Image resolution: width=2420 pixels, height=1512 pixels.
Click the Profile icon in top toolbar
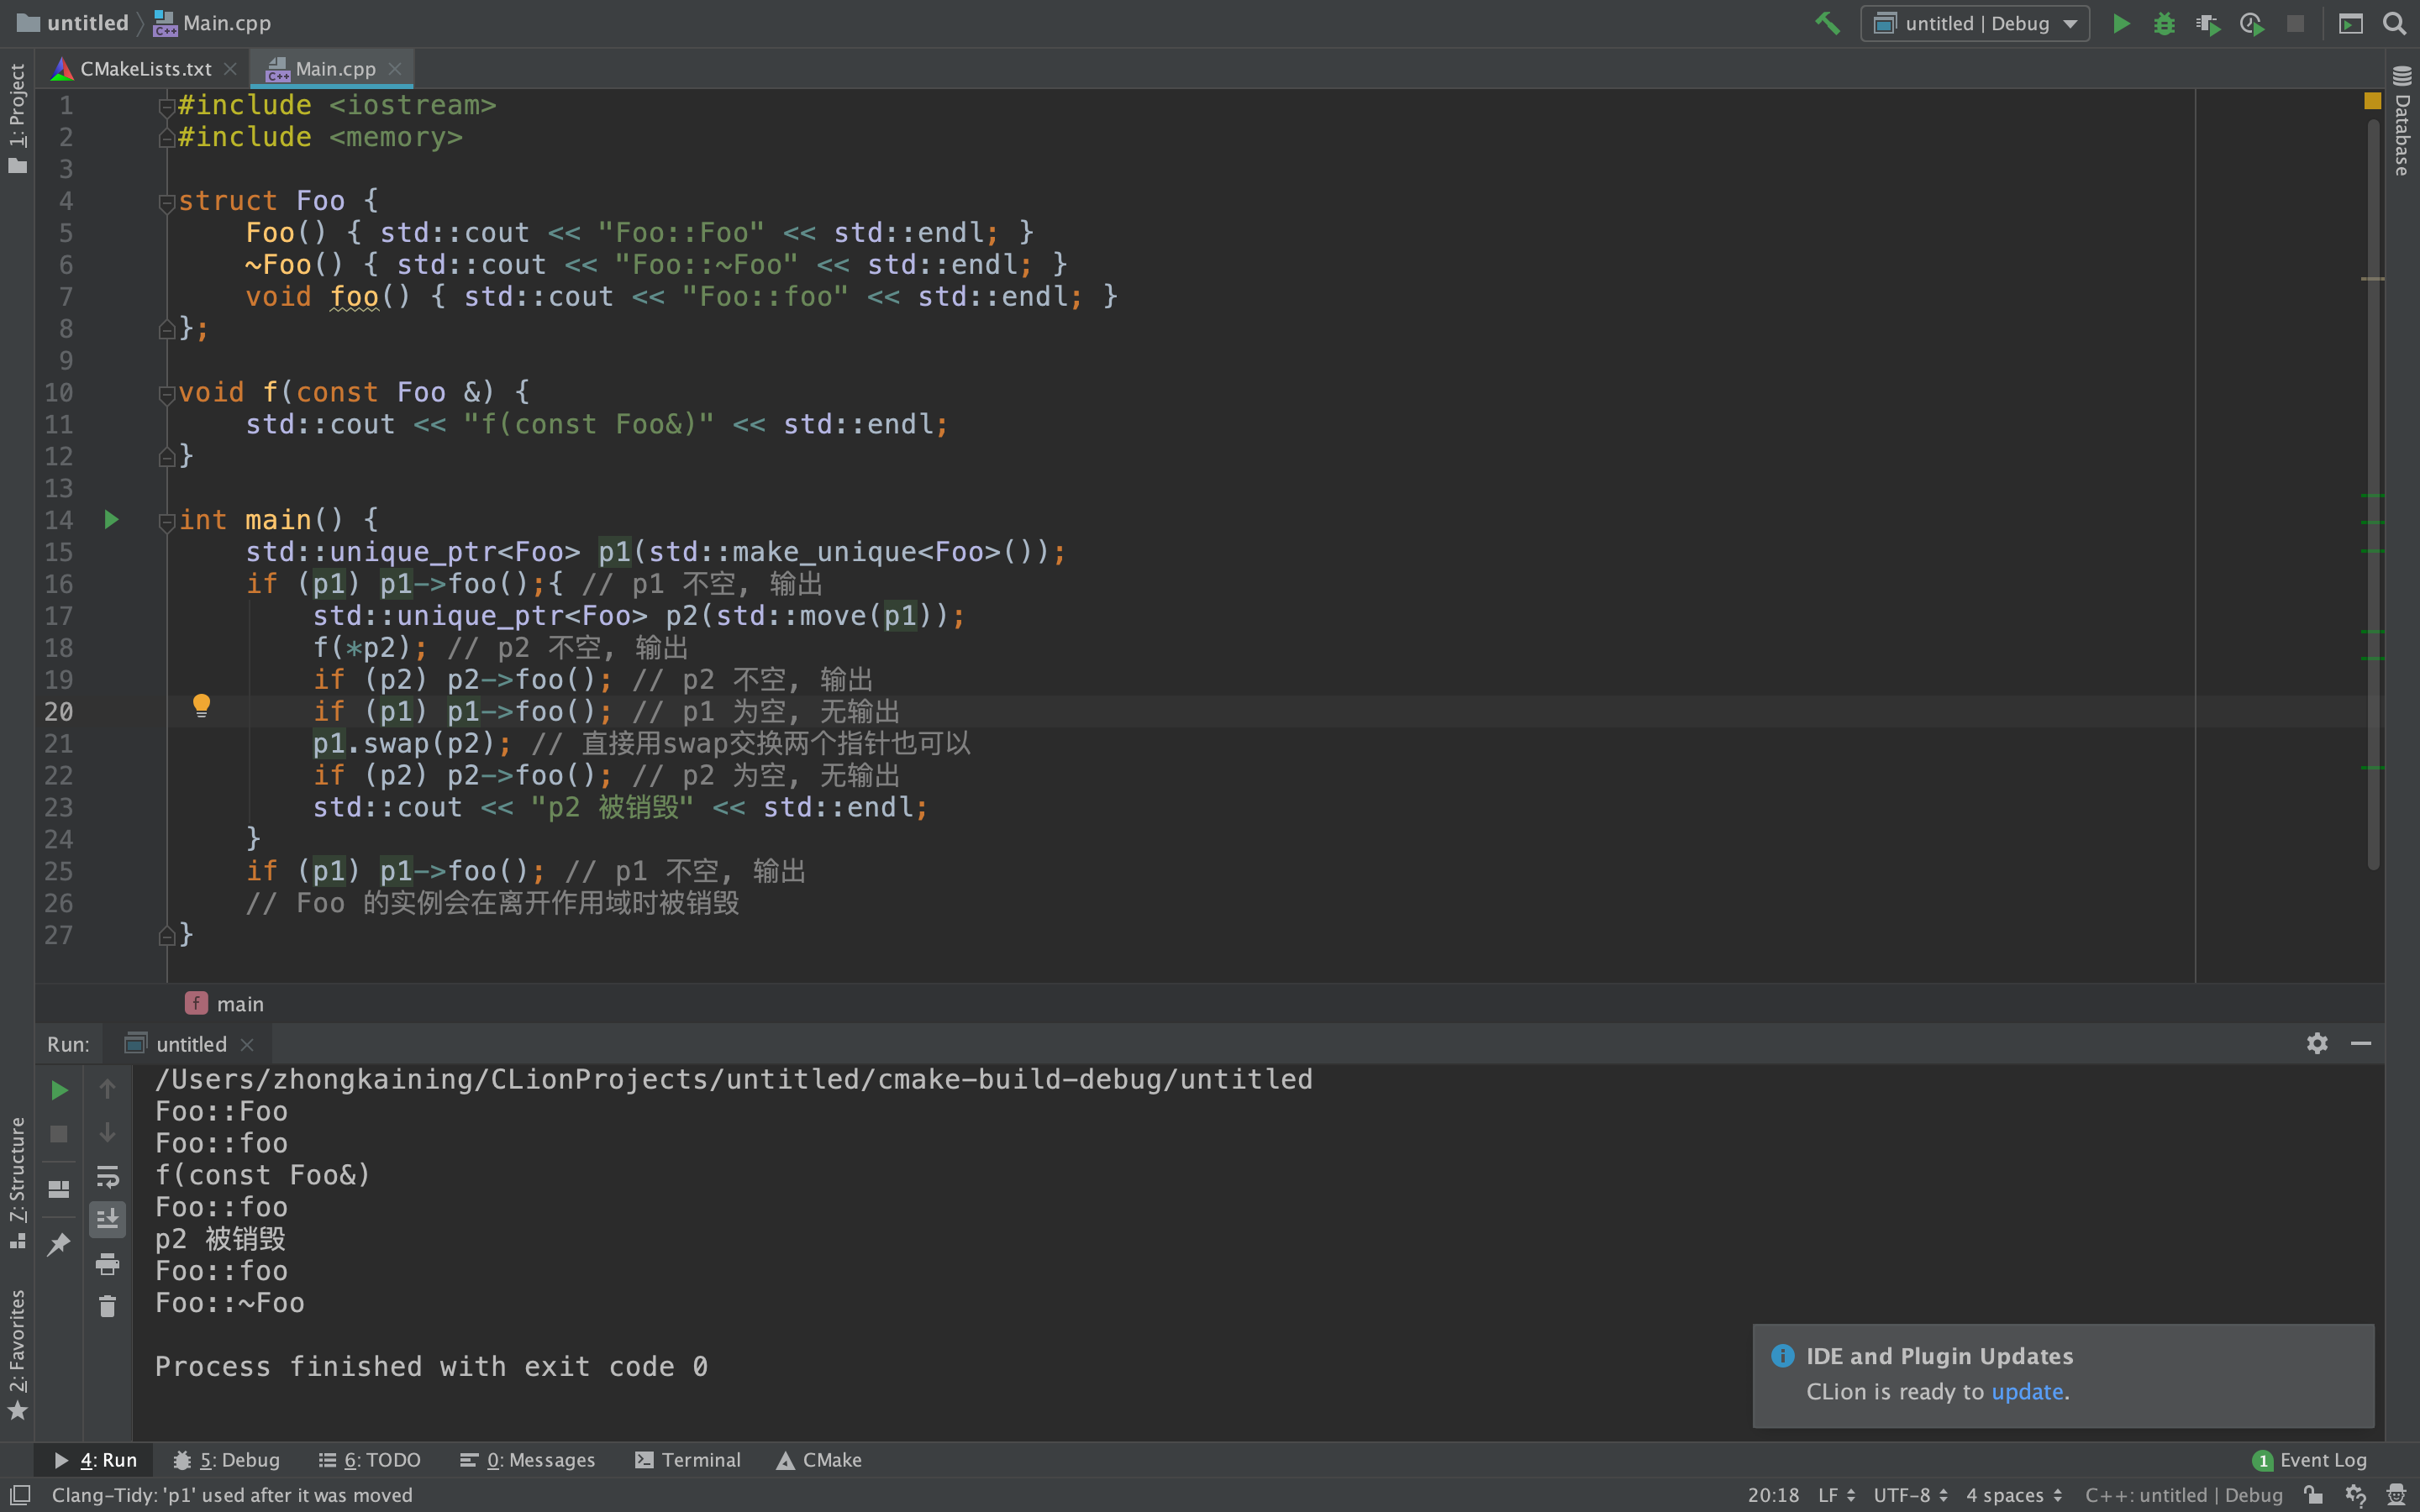(2252, 23)
